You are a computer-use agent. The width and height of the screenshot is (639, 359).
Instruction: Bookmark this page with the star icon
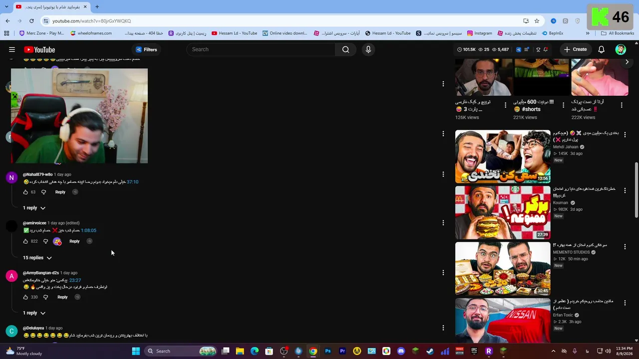point(537,21)
